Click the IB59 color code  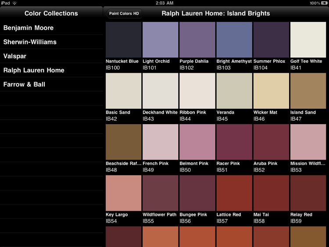[x=296, y=221]
